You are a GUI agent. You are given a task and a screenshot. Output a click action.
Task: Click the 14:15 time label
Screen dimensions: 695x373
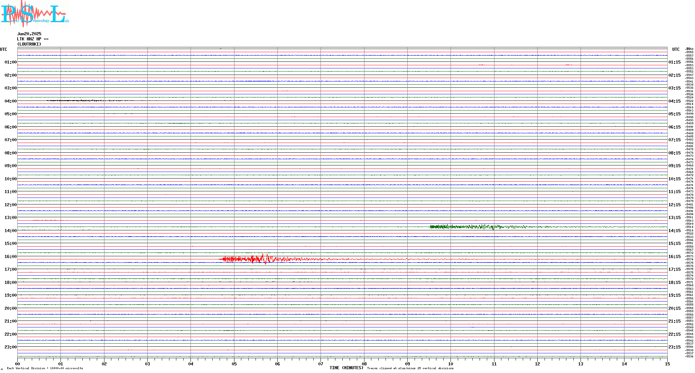[x=675, y=231]
